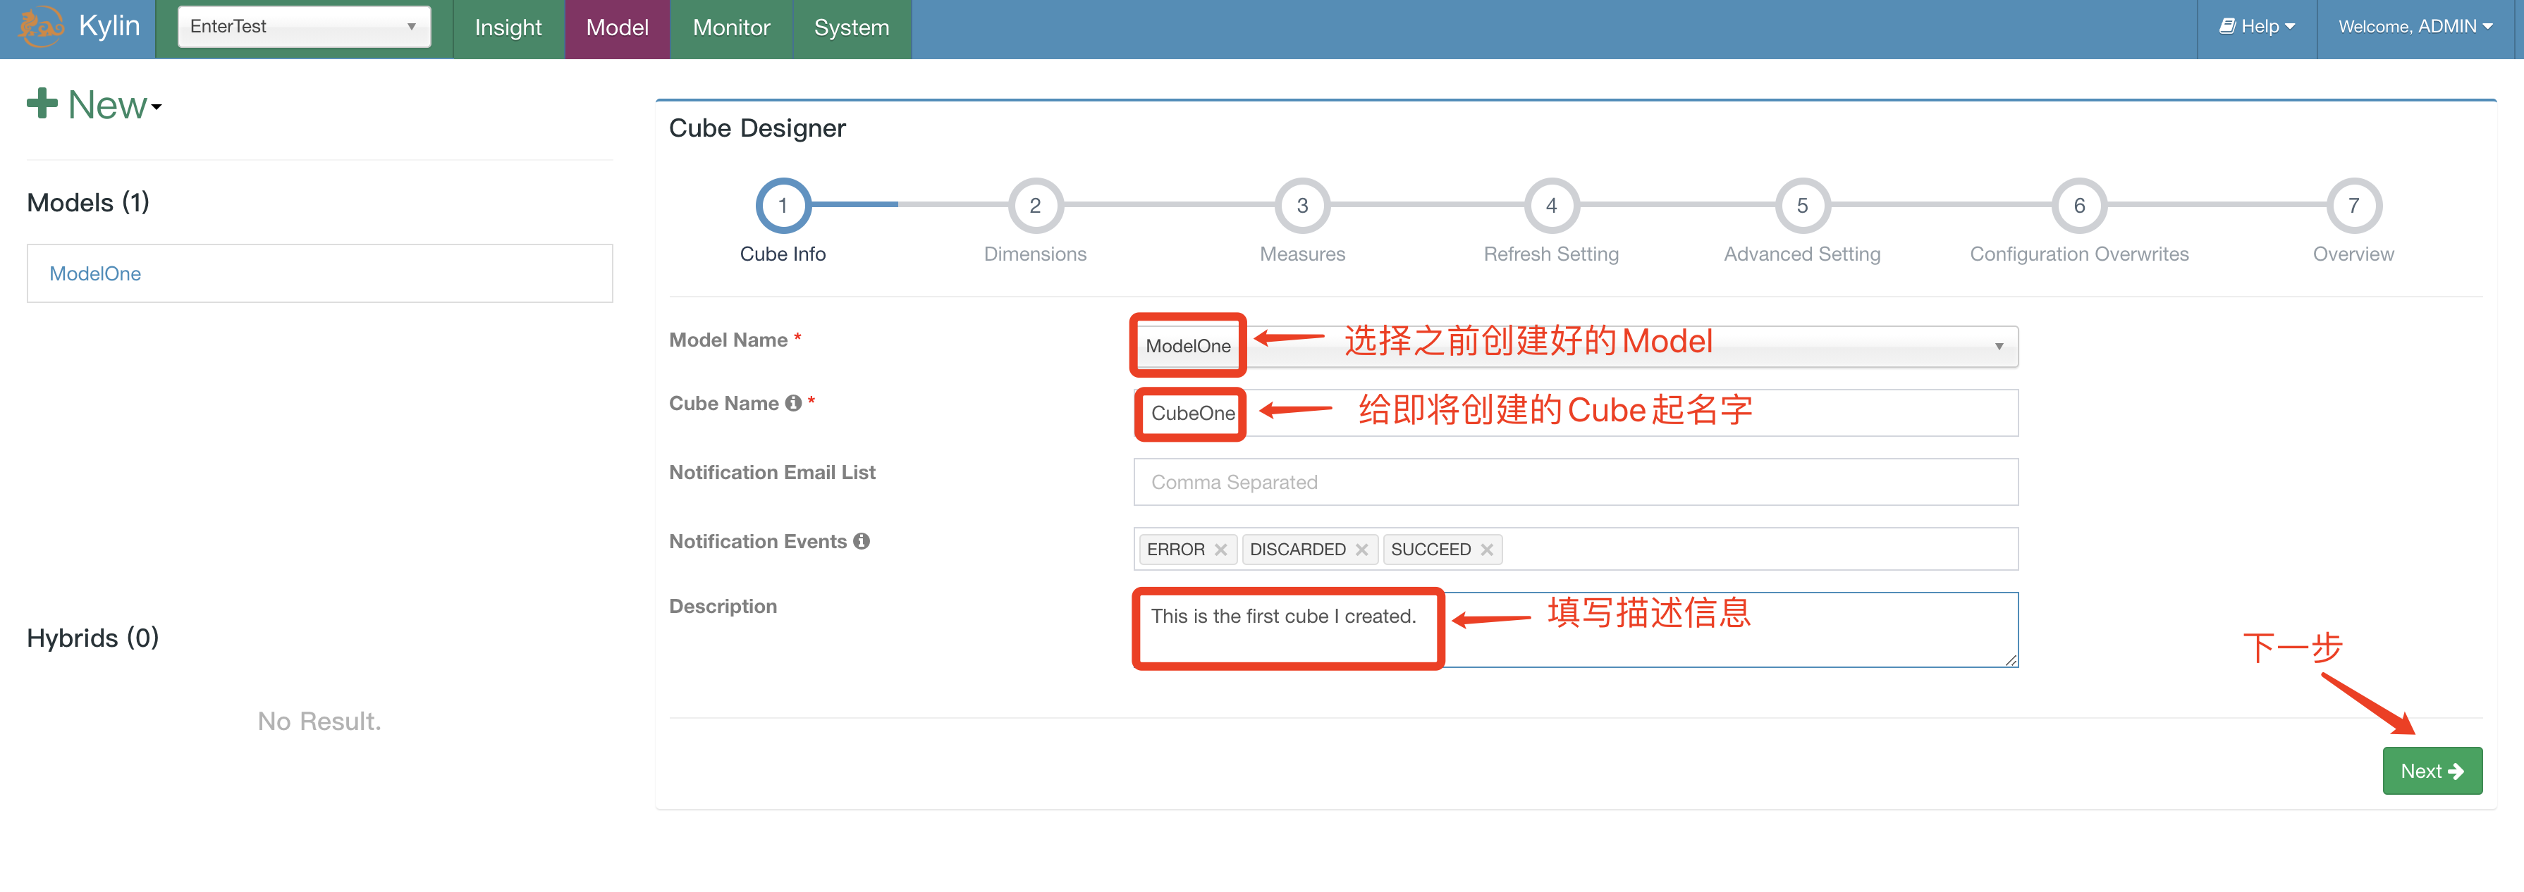
Task: Expand the Model Name dropdown
Action: (x=1998, y=347)
